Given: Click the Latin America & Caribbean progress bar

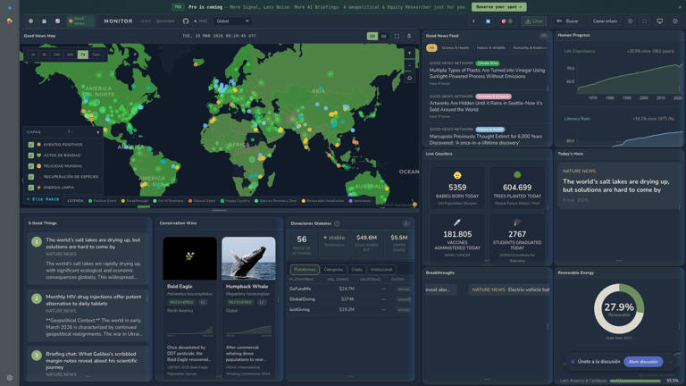Looking at the screenshot, I should coord(635,381).
